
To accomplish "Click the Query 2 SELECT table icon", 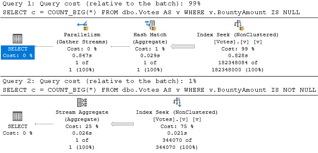I will (18, 116).
